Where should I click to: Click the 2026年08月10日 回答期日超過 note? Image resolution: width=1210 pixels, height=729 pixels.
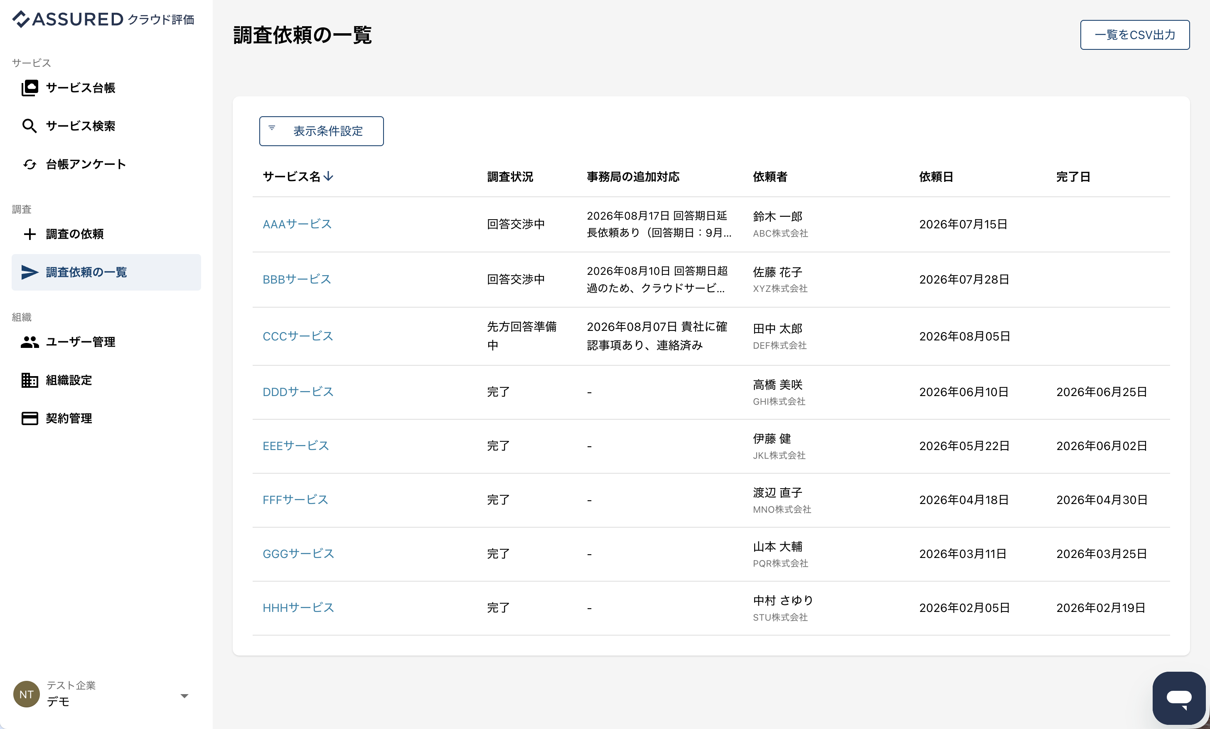pos(657,279)
